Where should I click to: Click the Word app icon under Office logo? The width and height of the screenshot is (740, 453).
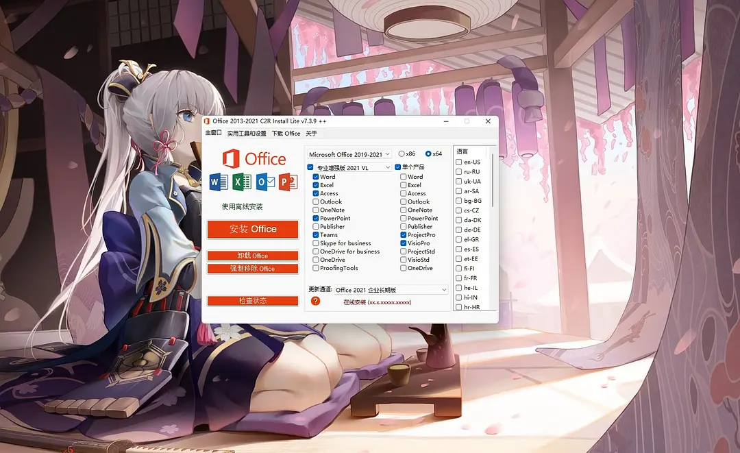(x=219, y=182)
